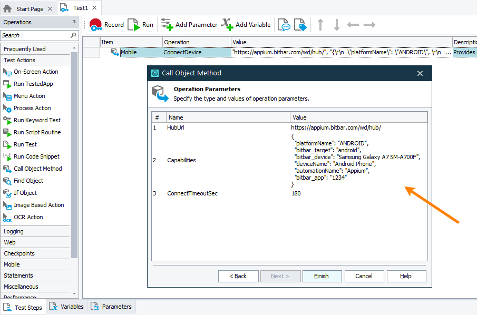Expand the Logging category
477x315 pixels.
[x=14, y=231]
